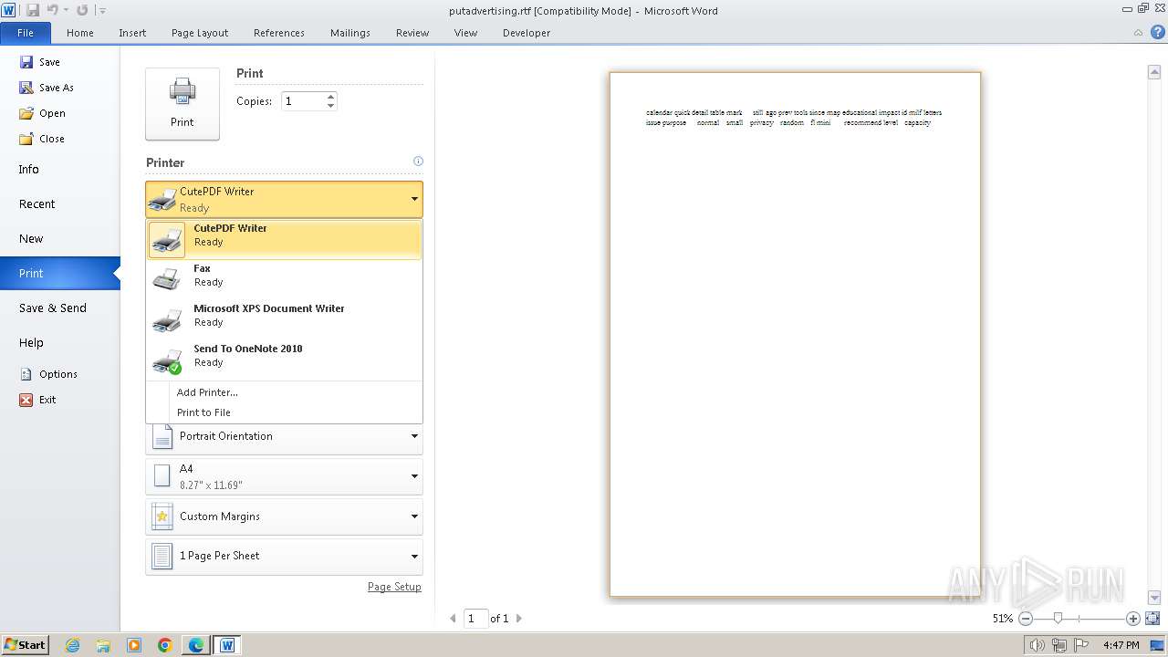Open the File tab
The width and height of the screenshot is (1168, 657).
[x=26, y=33]
